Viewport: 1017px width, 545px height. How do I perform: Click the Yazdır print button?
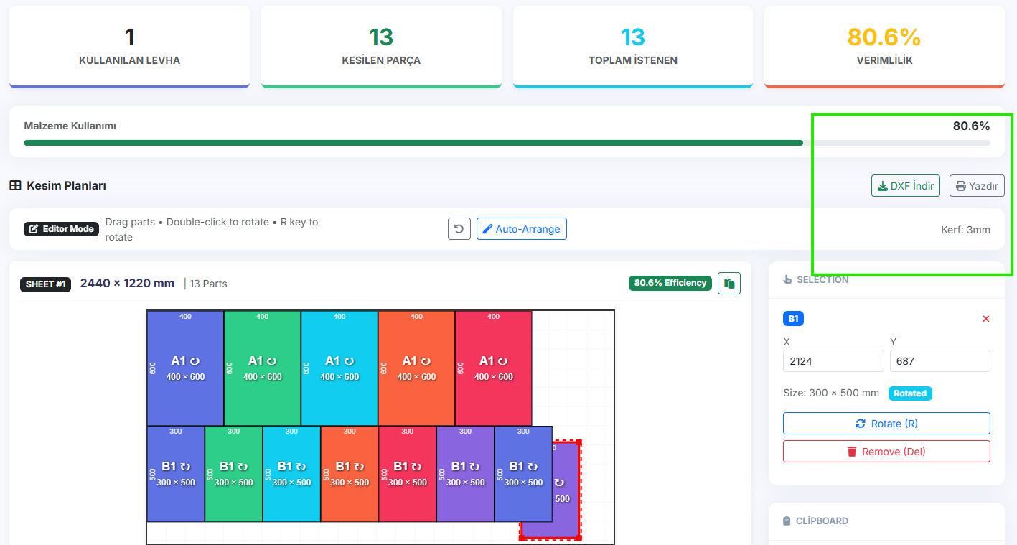(977, 186)
